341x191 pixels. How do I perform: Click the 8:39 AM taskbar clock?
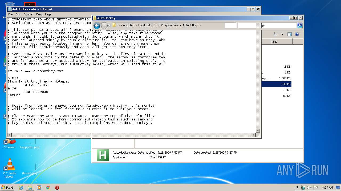(x=327, y=188)
